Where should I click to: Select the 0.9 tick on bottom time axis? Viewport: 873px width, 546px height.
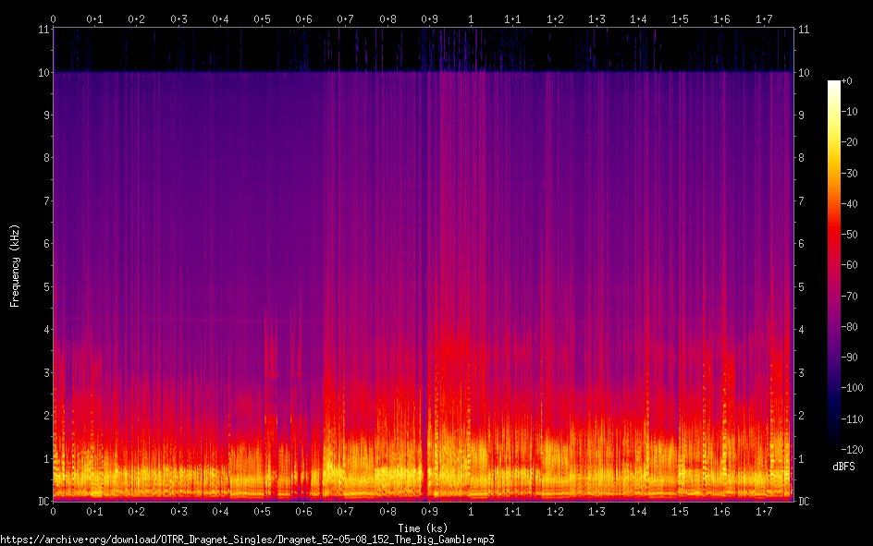[x=429, y=511]
